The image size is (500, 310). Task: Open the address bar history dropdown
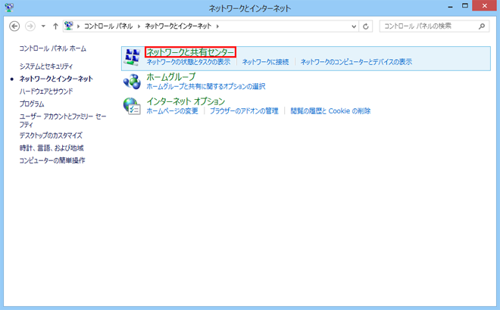(x=354, y=26)
